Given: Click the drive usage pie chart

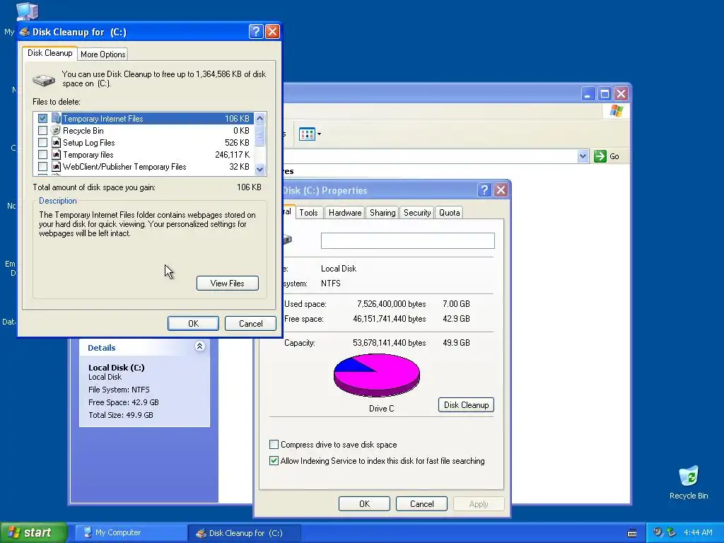Looking at the screenshot, I should tap(377, 375).
